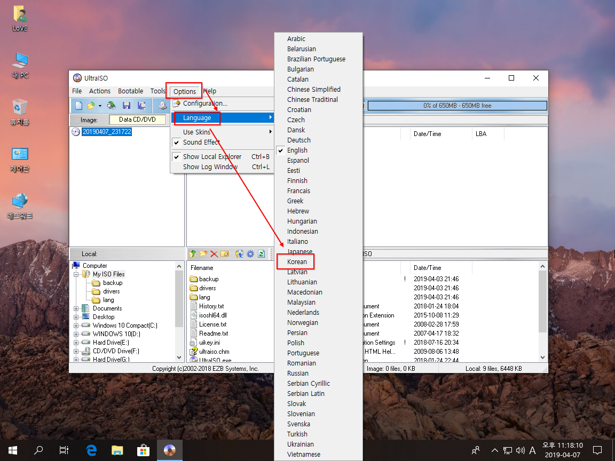Click the red X Delete icon
The width and height of the screenshot is (615, 461).
coord(214,254)
